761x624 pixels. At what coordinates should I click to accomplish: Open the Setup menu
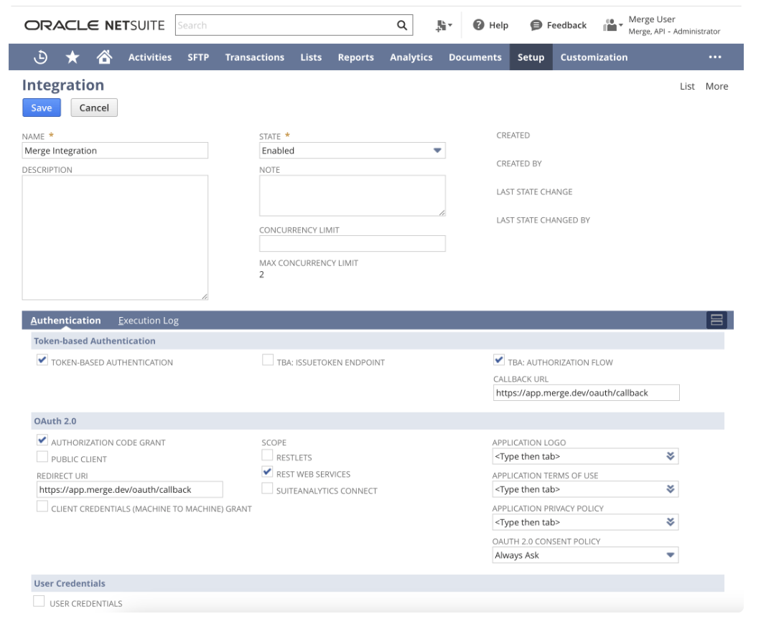click(531, 57)
